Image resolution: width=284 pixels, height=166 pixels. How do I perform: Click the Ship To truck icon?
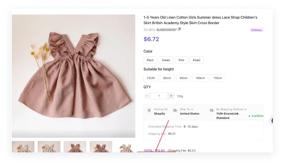[x=175, y=110]
